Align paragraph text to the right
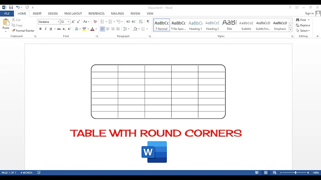 point(113,29)
